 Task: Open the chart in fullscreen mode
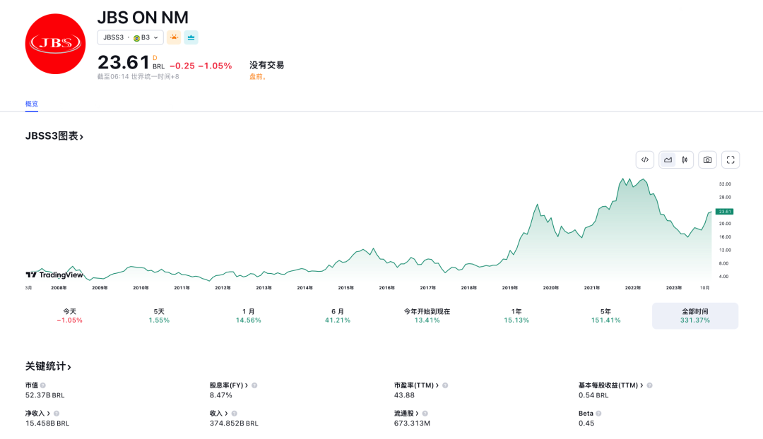pos(731,160)
